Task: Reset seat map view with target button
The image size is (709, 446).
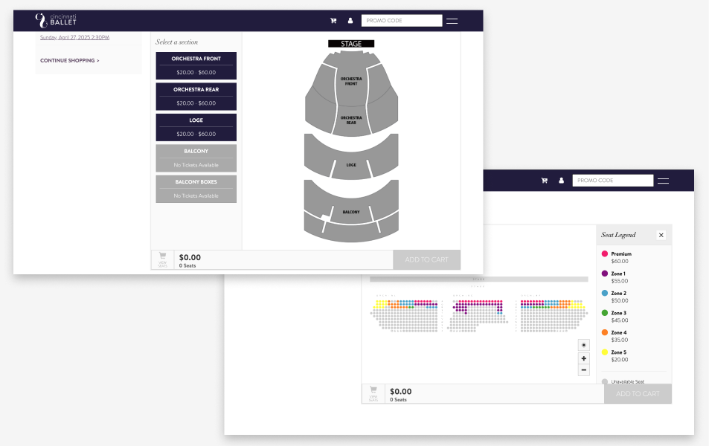Action: tap(584, 345)
